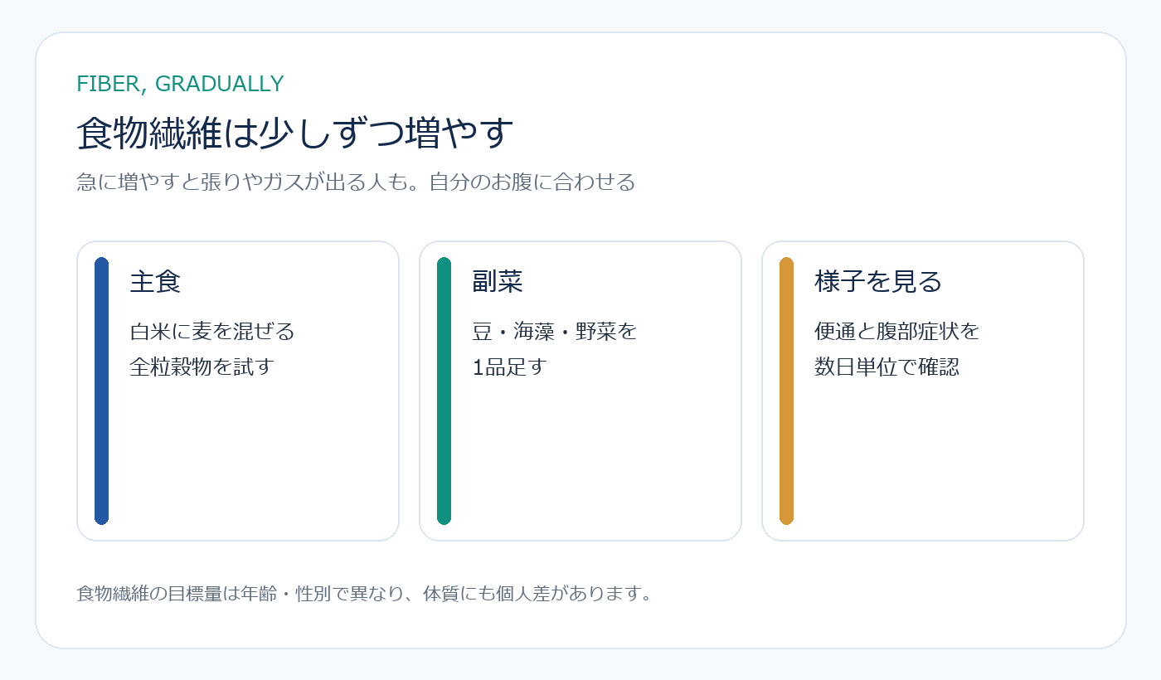Click the 食物繊維は少しずつ増やす title
Screen dimensions: 1161x680
tap(295, 133)
